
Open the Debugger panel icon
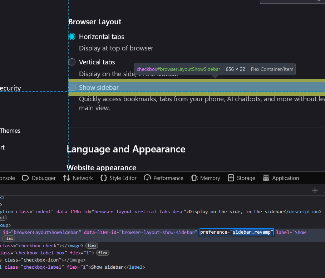coord(26,178)
